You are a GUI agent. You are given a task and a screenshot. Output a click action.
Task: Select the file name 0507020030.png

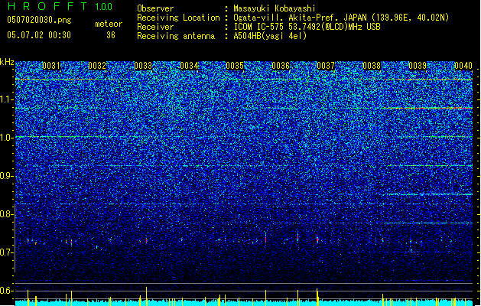pyautogui.click(x=39, y=20)
